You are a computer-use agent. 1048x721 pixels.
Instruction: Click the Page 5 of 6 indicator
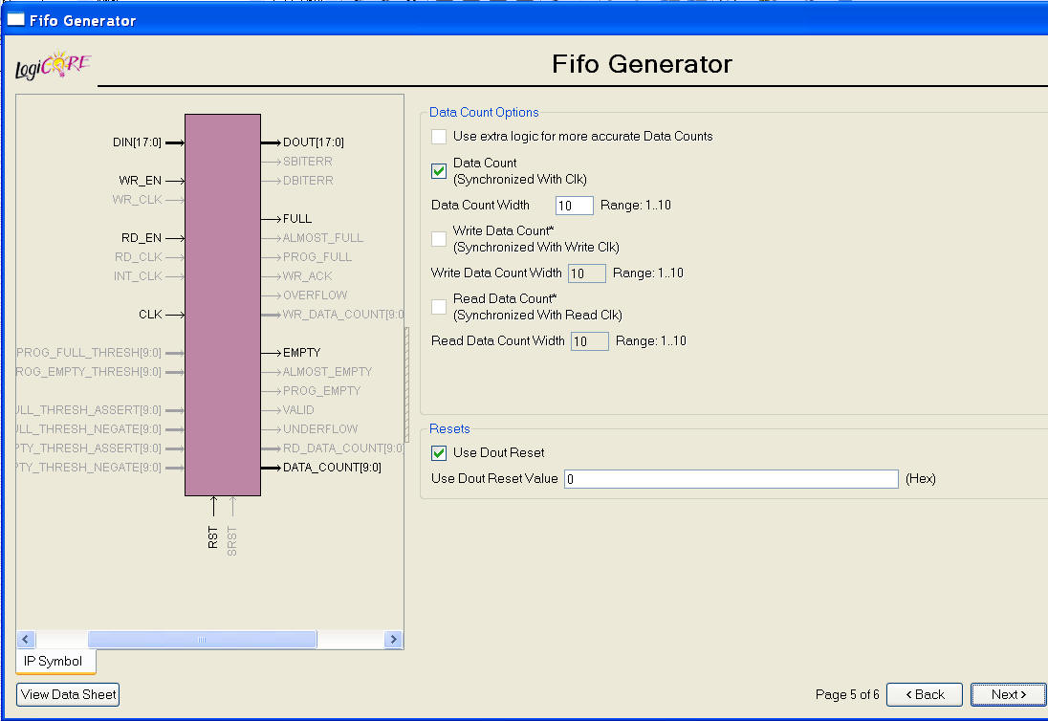[x=847, y=695]
